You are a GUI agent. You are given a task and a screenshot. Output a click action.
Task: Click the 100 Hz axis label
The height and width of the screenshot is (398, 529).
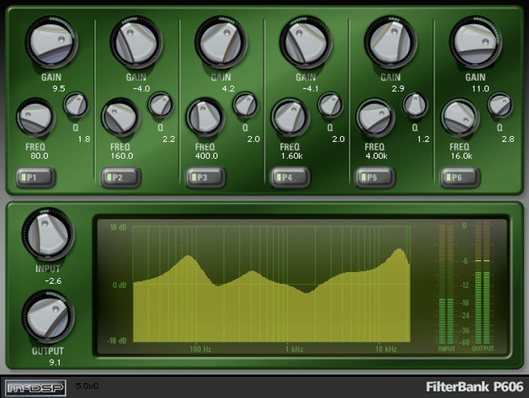[x=200, y=349]
